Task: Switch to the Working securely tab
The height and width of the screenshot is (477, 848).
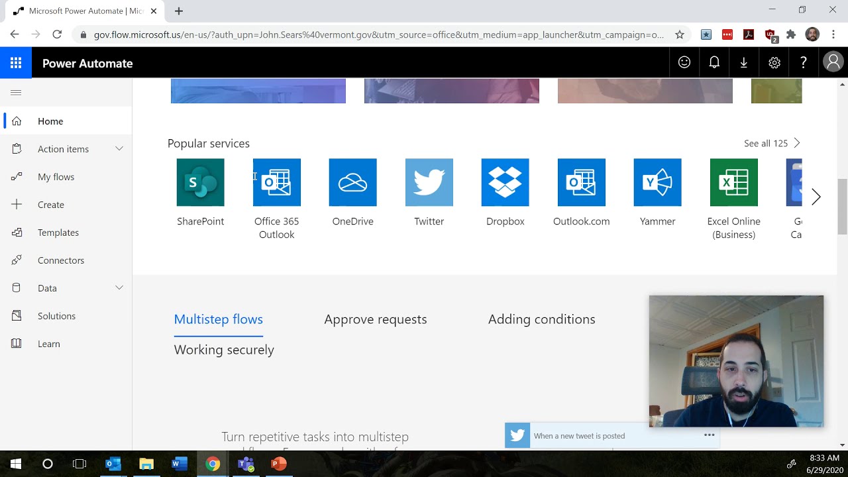Action: [x=224, y=350]
